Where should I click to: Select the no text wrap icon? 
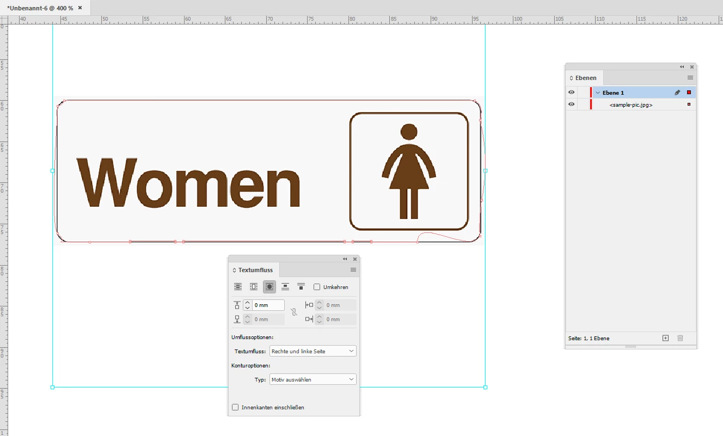pyautogui.click(x=238, y=287)
